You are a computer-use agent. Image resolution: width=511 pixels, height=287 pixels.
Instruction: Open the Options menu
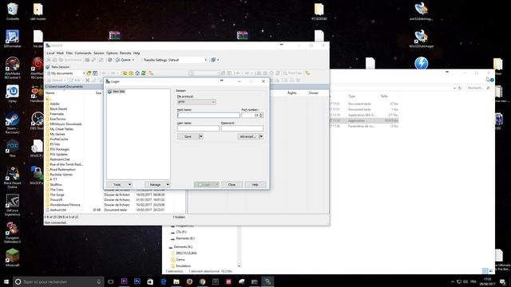point(112,53)
